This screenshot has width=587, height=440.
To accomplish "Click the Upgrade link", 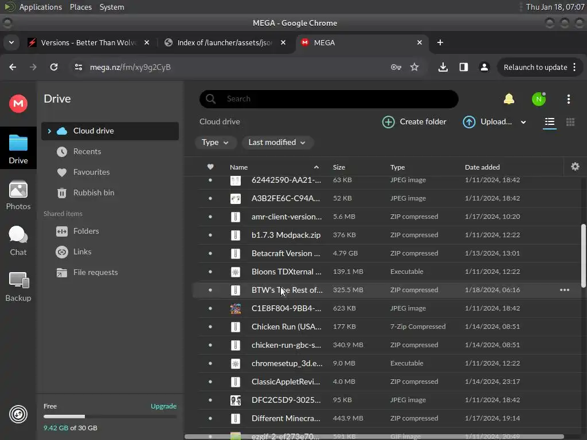I will tap(163, 406).
